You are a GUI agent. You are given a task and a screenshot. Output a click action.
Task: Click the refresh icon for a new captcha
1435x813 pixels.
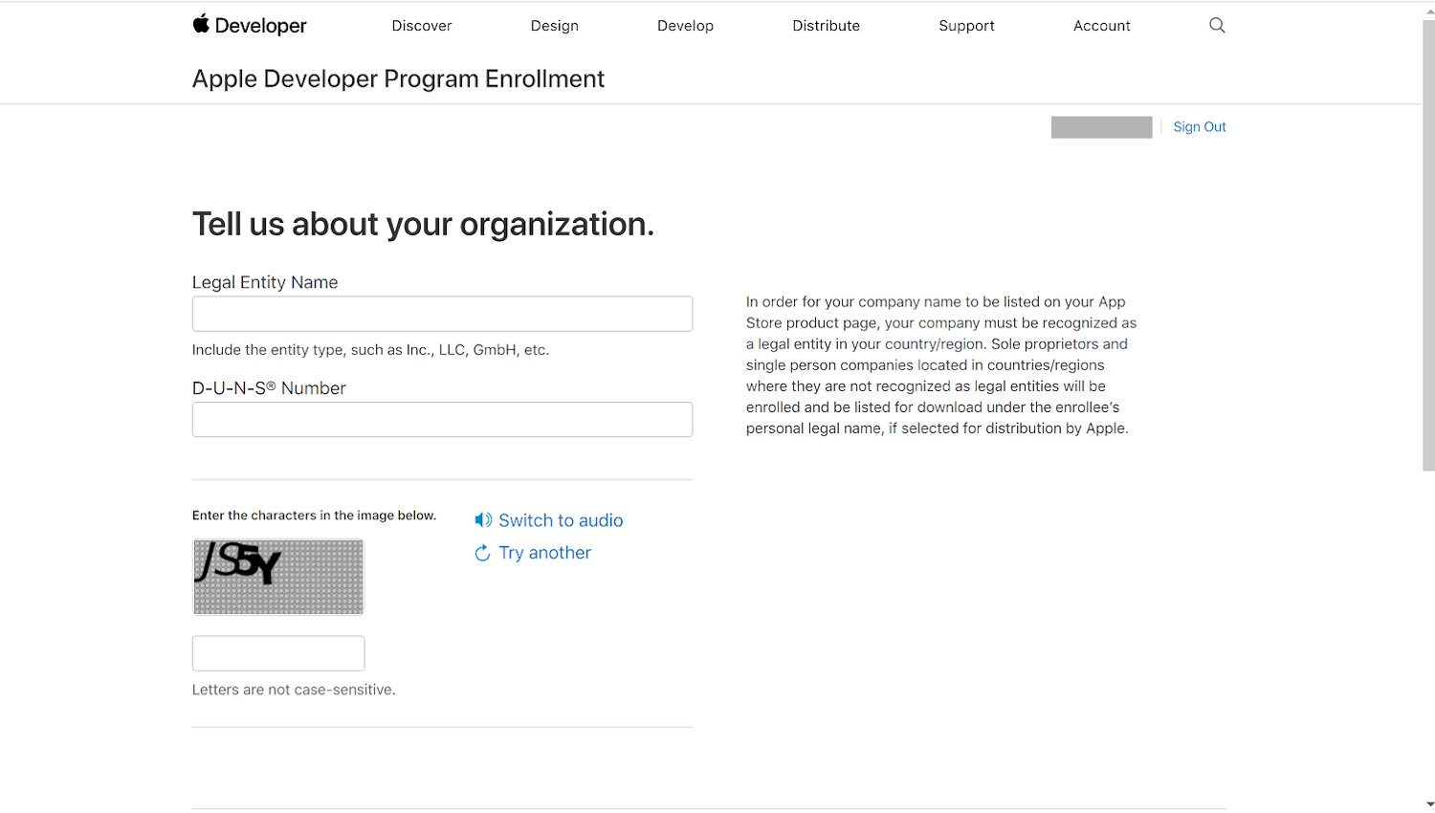click(483, 553)
